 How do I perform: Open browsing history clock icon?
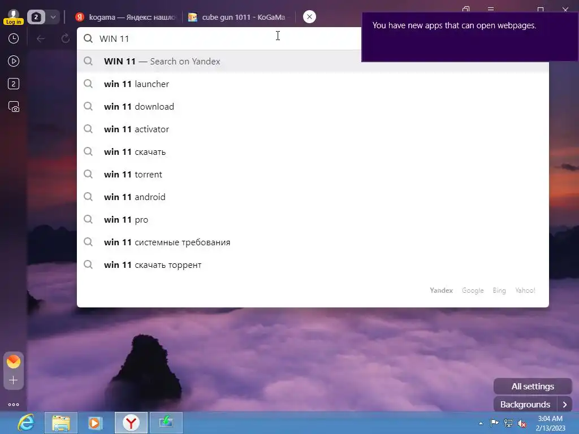(14, 38)
